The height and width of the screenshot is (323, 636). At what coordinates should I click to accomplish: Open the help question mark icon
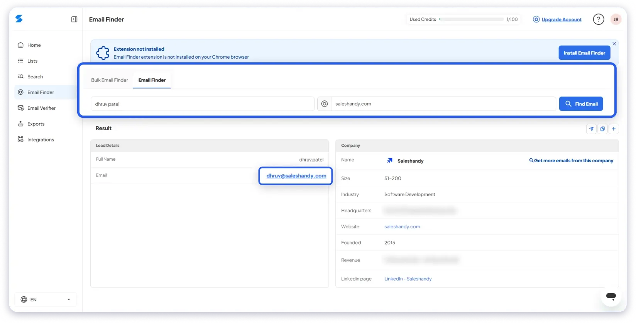click(598, 19)
